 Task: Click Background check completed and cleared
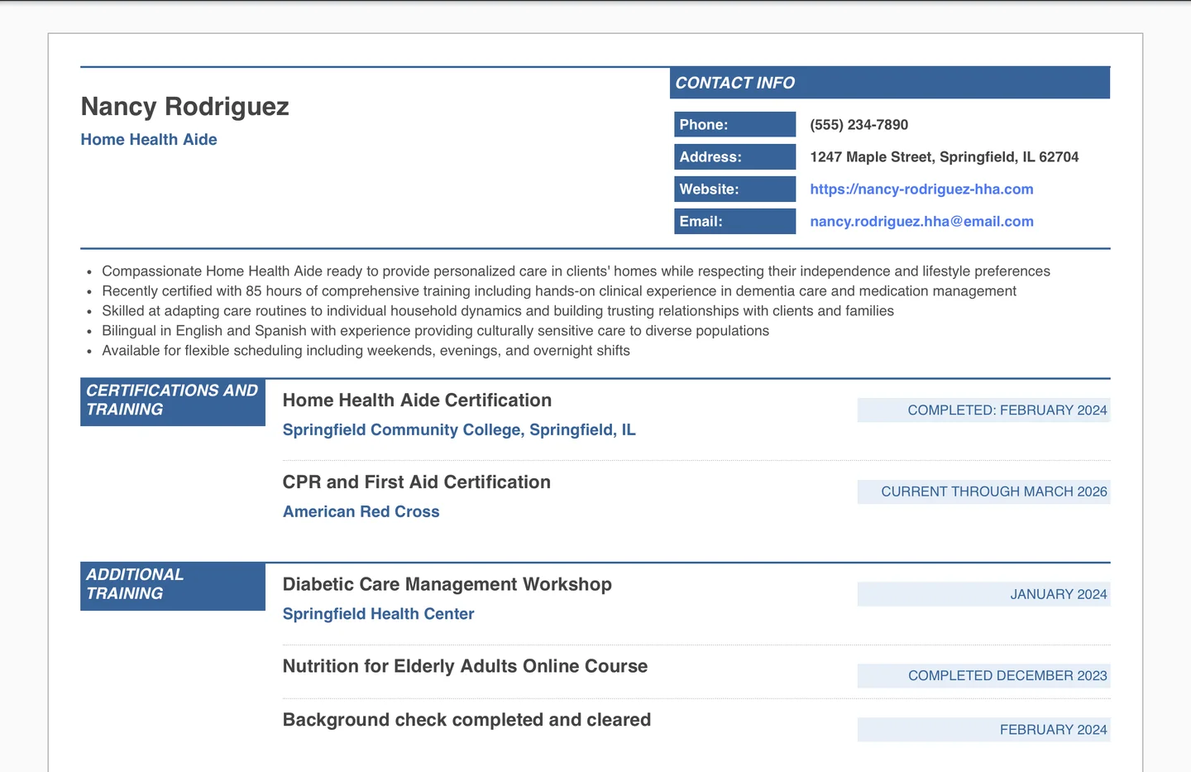tap(466, 720)
